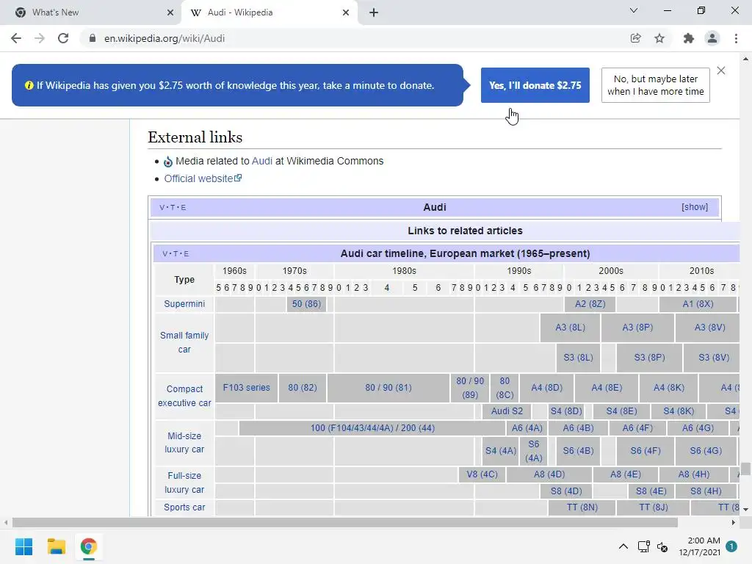Click the vertical scrollbar down arrow
The image size is (752, 564).
tap(745, 510)
